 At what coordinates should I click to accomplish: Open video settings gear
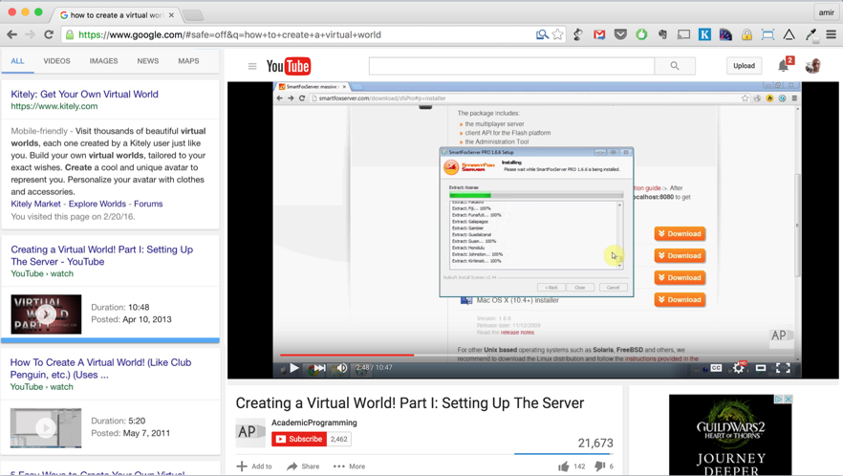(x=739, y=368)
